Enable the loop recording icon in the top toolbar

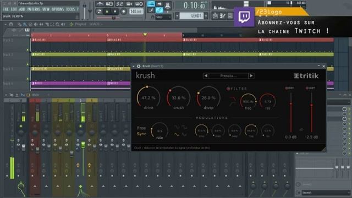[x=139, y=4]
